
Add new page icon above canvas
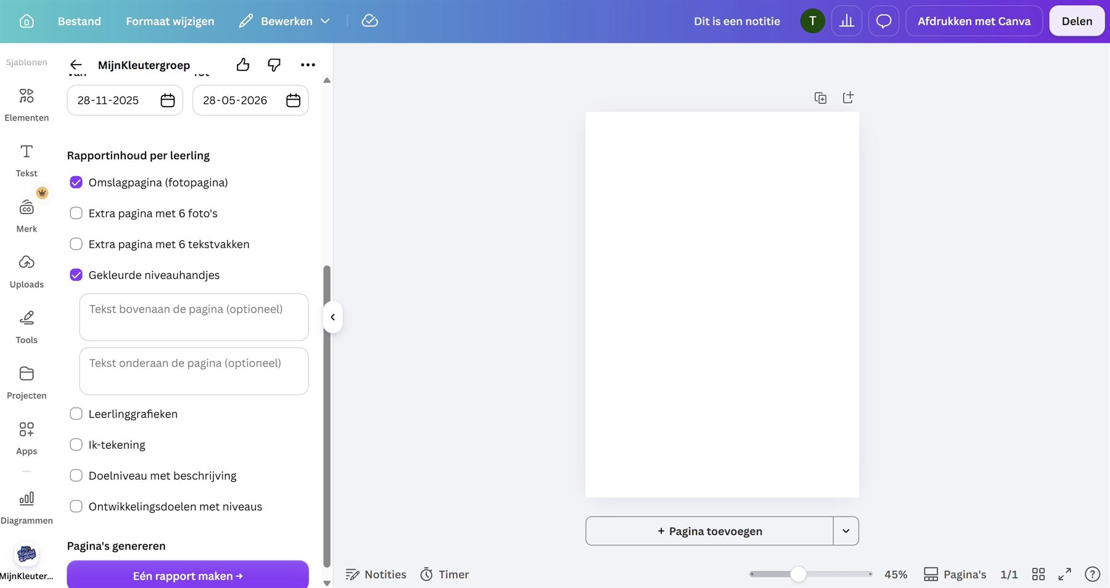click(848, 97)
